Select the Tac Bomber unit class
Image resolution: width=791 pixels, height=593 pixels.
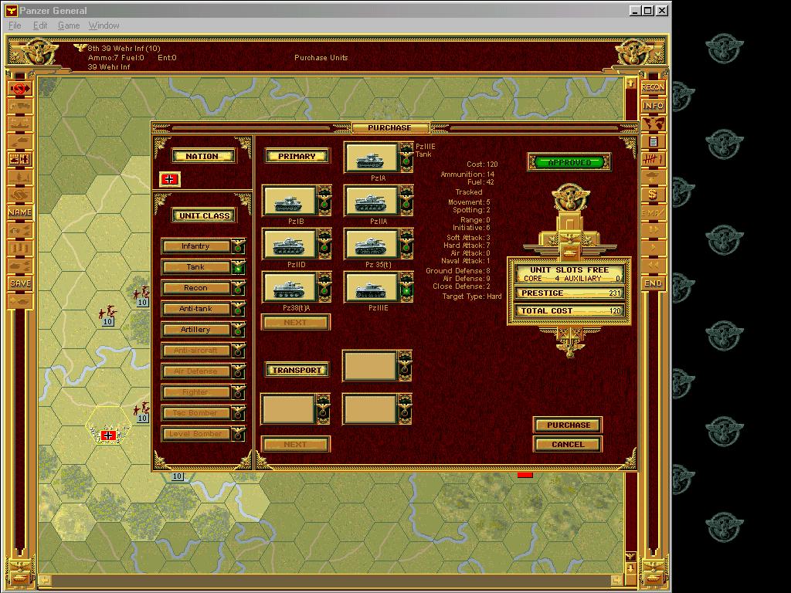pos(203,412)
